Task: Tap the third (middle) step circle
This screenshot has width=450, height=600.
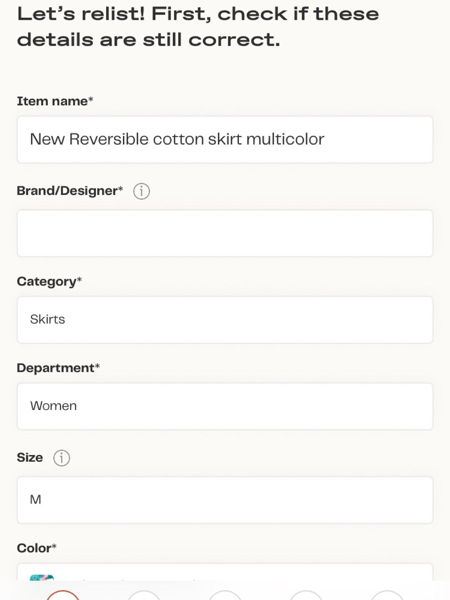Action: tap(225, 595)
